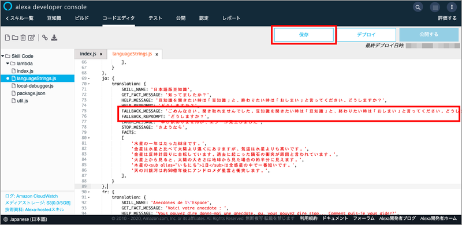Click the GET_FACT_MESSAGE '知ってましたか？' line
Viewport: 462px width, 225px height.
[167, 95]
